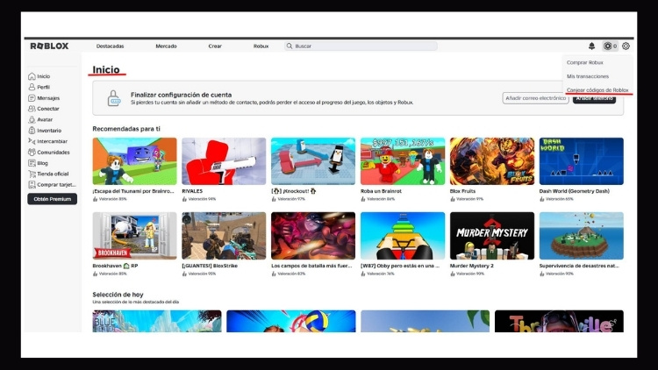The height and width of the screenshot is (370, 658).
Task: Choose Comprar Robux from the dropdown
Action: (585, 62)
